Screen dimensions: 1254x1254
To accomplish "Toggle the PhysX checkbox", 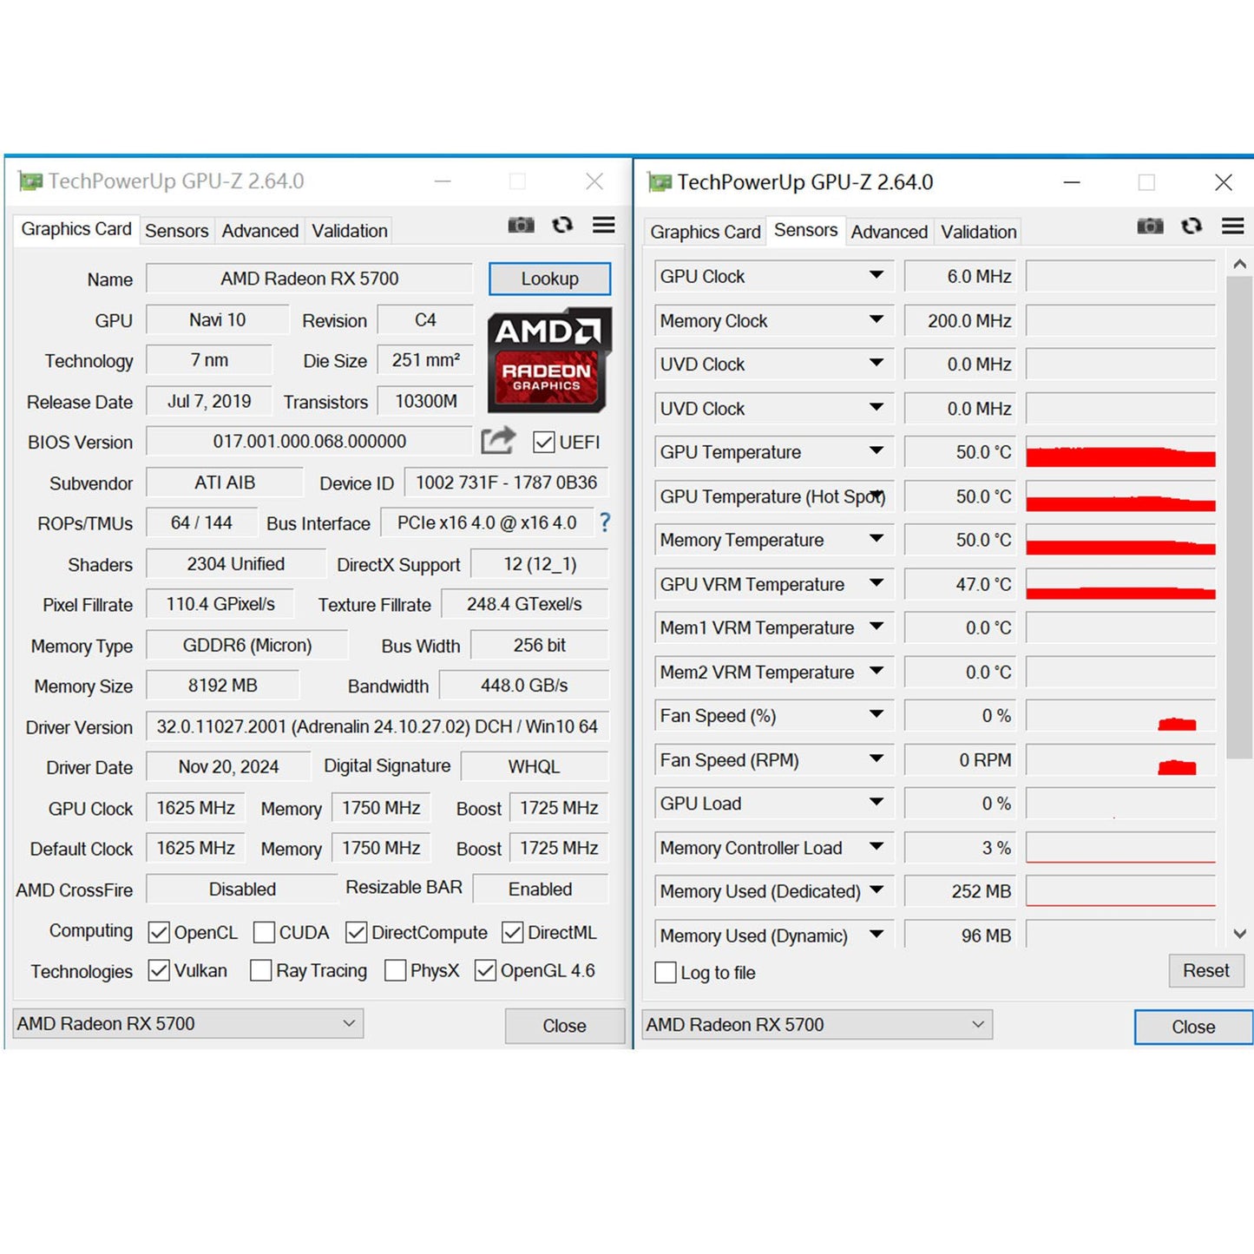I will pos(395,970).
